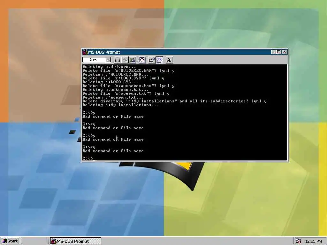This screenshot has height=245, width=327.
Task: Close the MS-DOS Prompt window
Action: pyautogui.click(x=285, y=52)
